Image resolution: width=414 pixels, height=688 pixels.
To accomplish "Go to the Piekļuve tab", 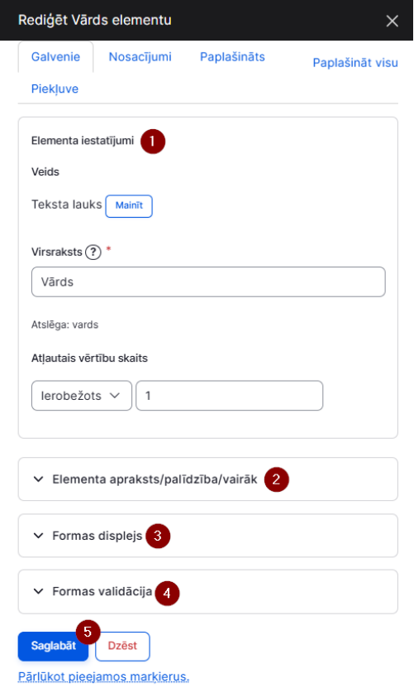I will pos(55,89).
